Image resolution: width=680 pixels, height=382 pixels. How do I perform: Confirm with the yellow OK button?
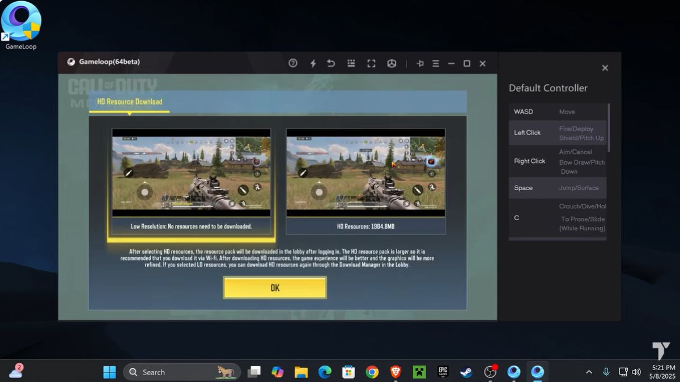tap(275, 287)
